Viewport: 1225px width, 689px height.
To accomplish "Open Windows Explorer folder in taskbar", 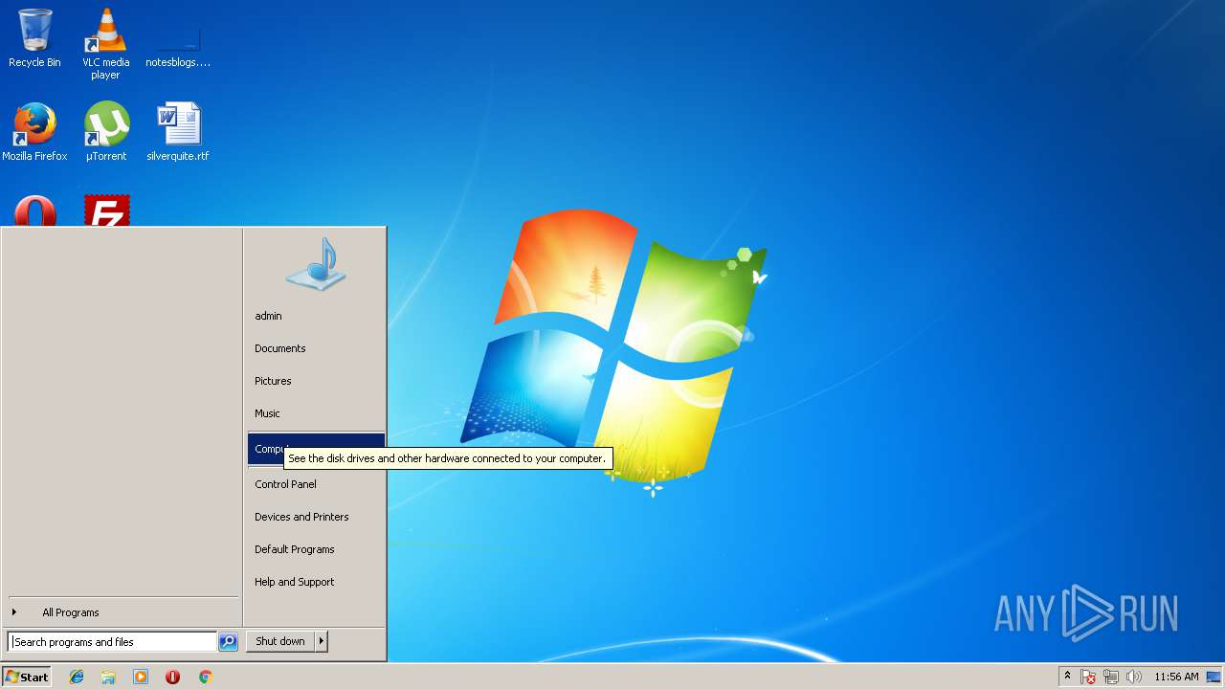I will 108,677.
